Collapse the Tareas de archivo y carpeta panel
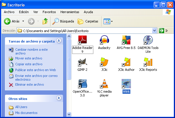This screenshot has height=118, width=175. point(59,41)
